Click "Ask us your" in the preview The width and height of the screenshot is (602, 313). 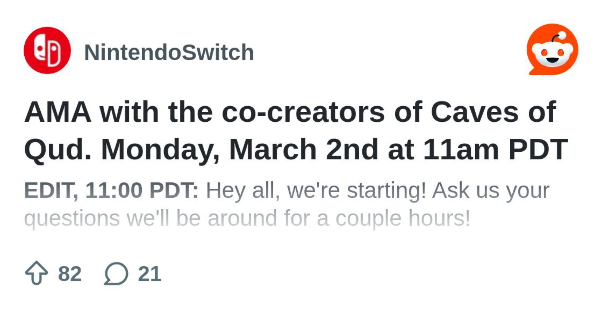point(491,190)
